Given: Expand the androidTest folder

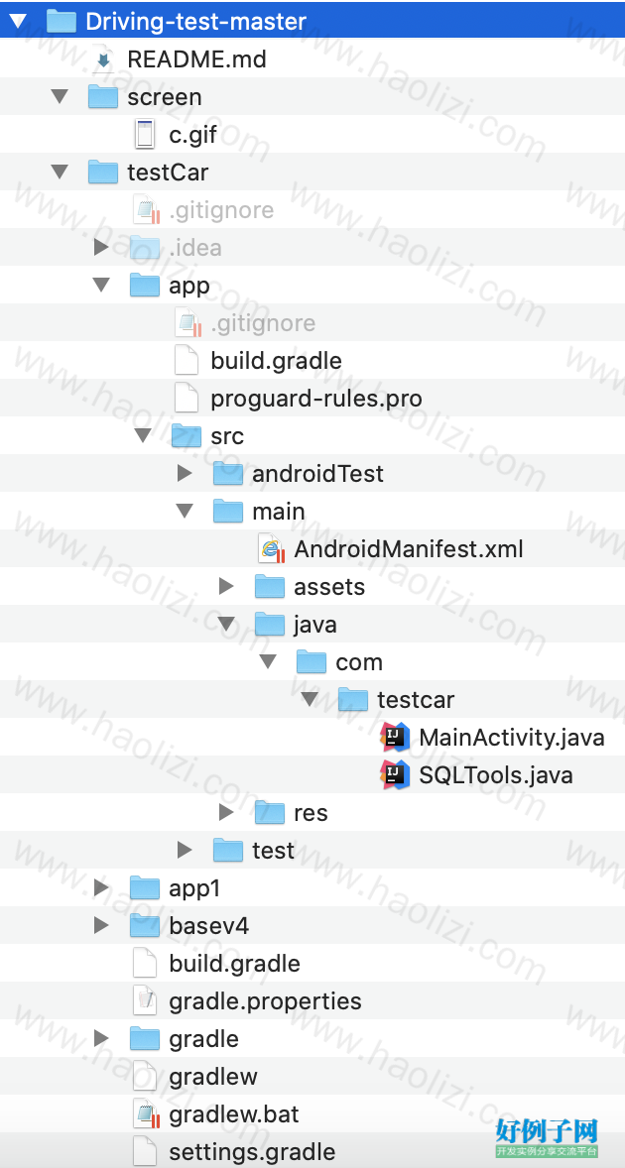Looking at the screenshot, I should pos(184,473).
